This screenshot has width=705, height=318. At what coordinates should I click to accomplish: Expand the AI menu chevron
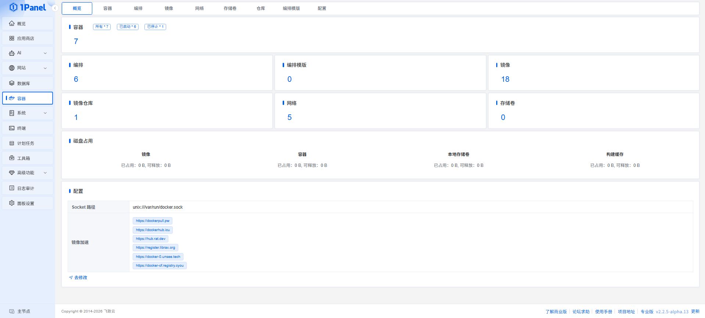45,53
